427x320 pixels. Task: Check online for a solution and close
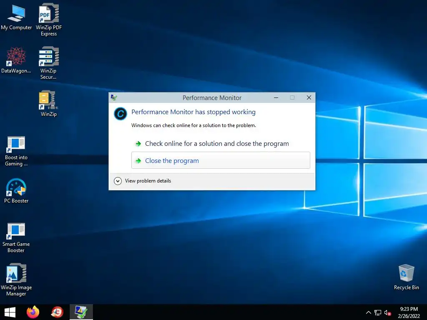221,143
